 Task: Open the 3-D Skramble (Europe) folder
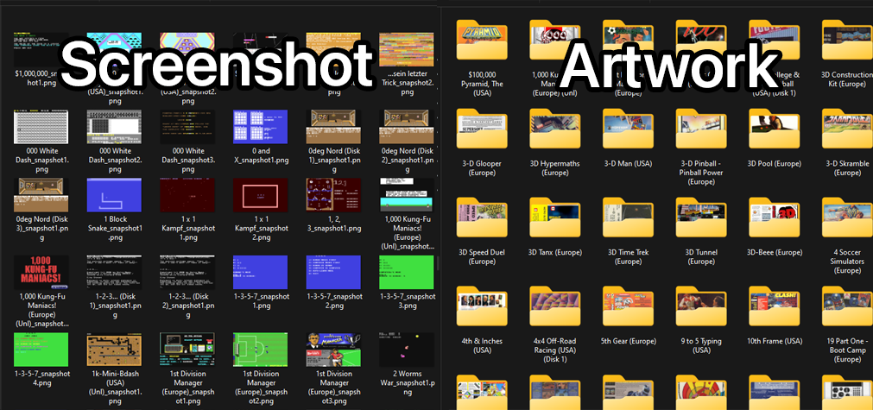point(847,129)
